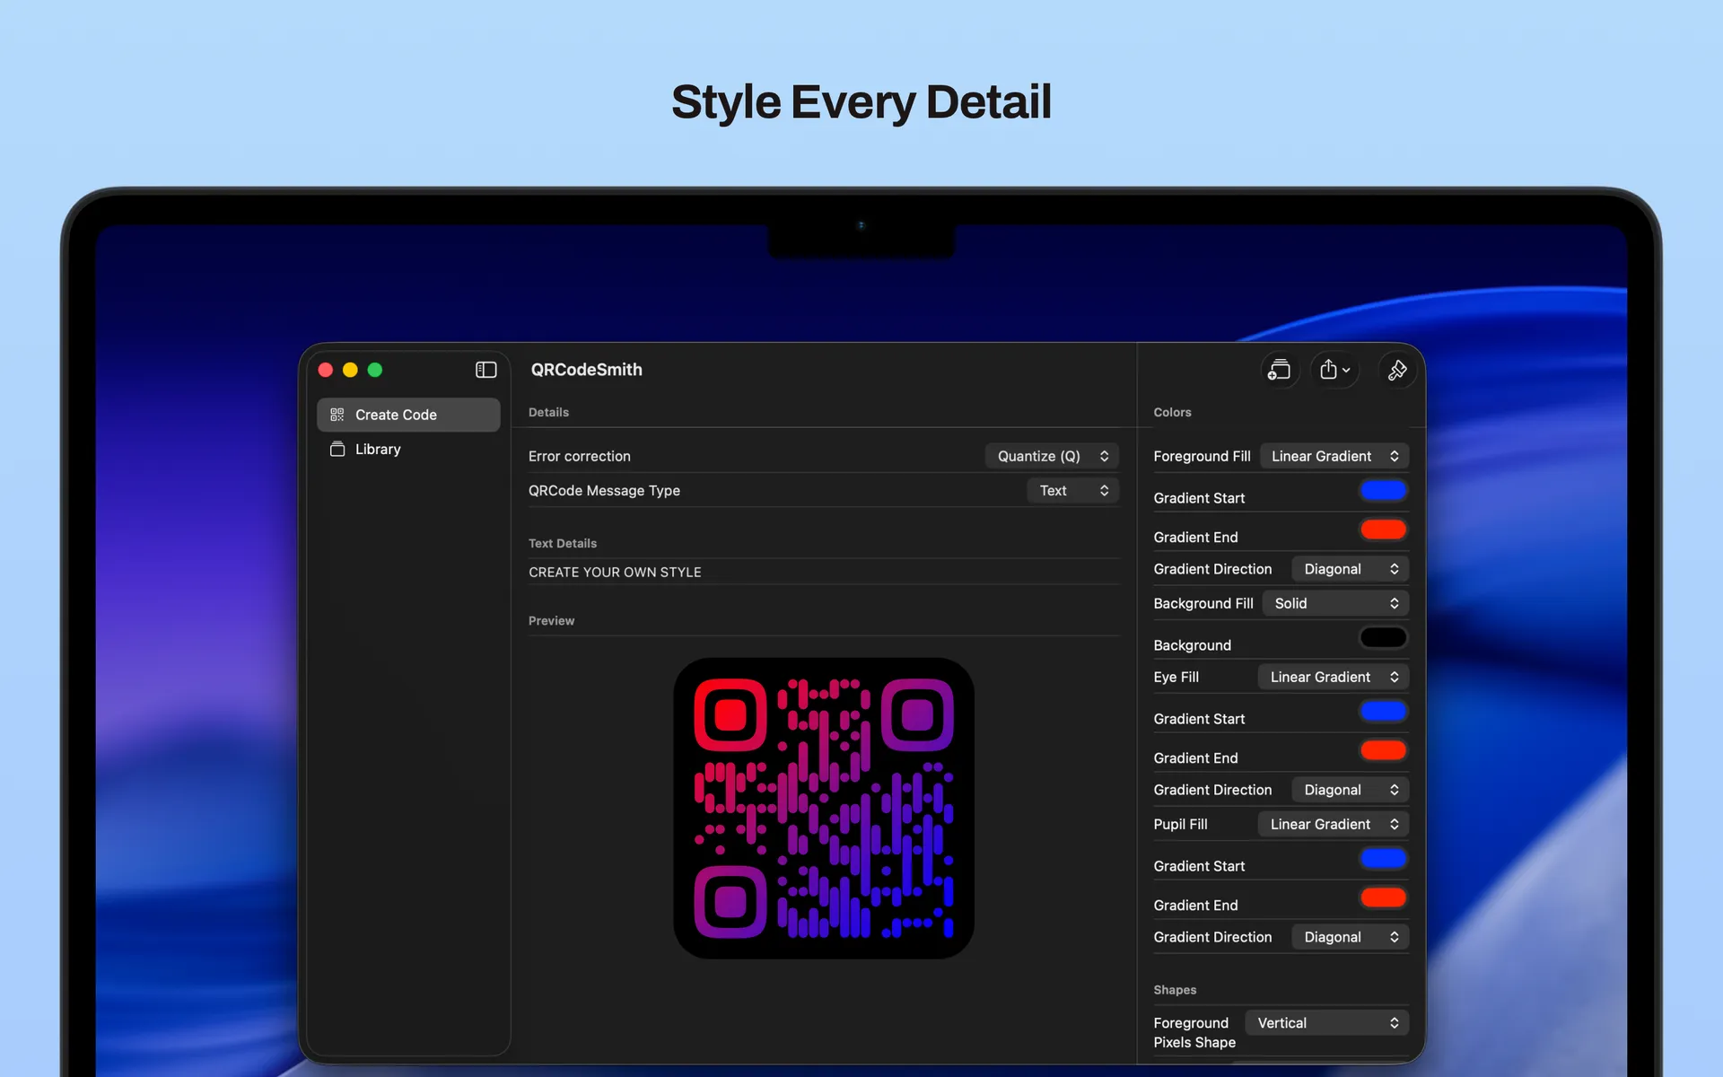Screen dimensions: 1723x1077
Task: Toggle the sidebar visibility icon
Action: (x=485, y=370)
